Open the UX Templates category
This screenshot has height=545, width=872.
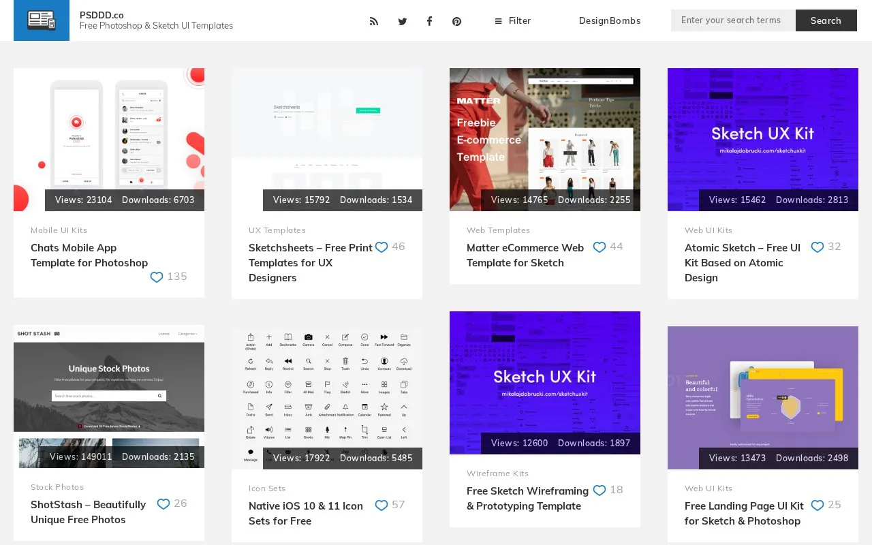point(277,230)
